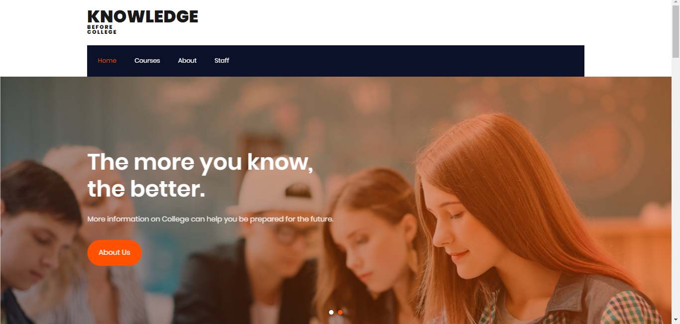The width and height of the screenshot is (680, 324).
Task: Go to the Courses page
Action: tap(147, 61)
